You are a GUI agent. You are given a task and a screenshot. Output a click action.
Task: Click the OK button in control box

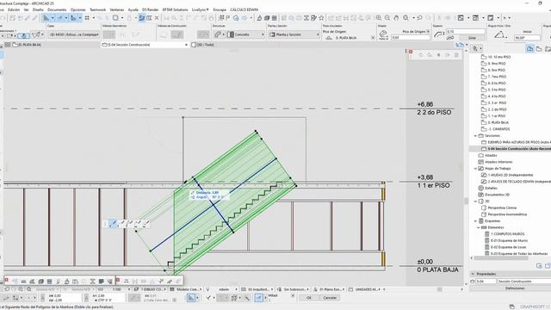pyautogui.click(x=308, y=298)
